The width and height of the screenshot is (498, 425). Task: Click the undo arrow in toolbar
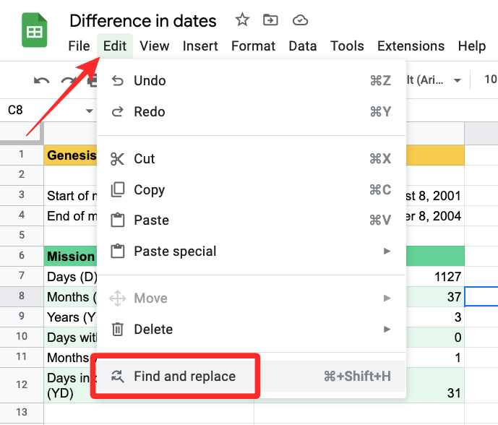[42, 81]
